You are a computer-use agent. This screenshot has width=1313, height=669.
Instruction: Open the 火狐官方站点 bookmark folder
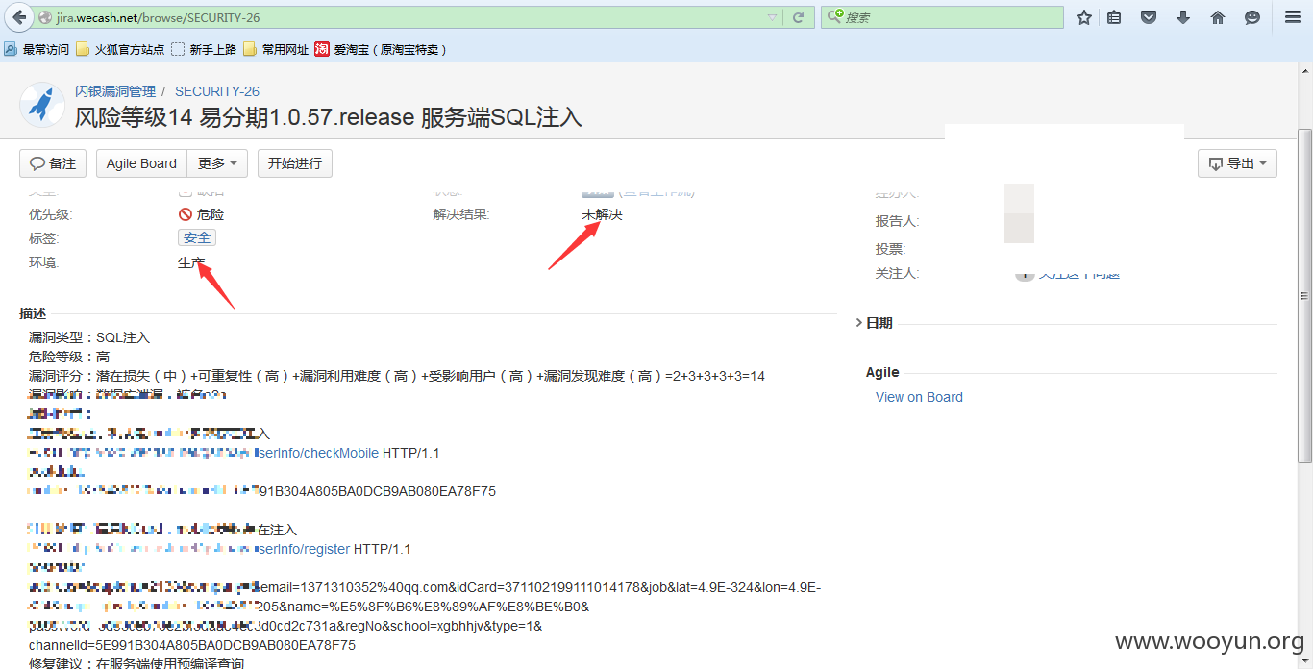tap(120, 49)
